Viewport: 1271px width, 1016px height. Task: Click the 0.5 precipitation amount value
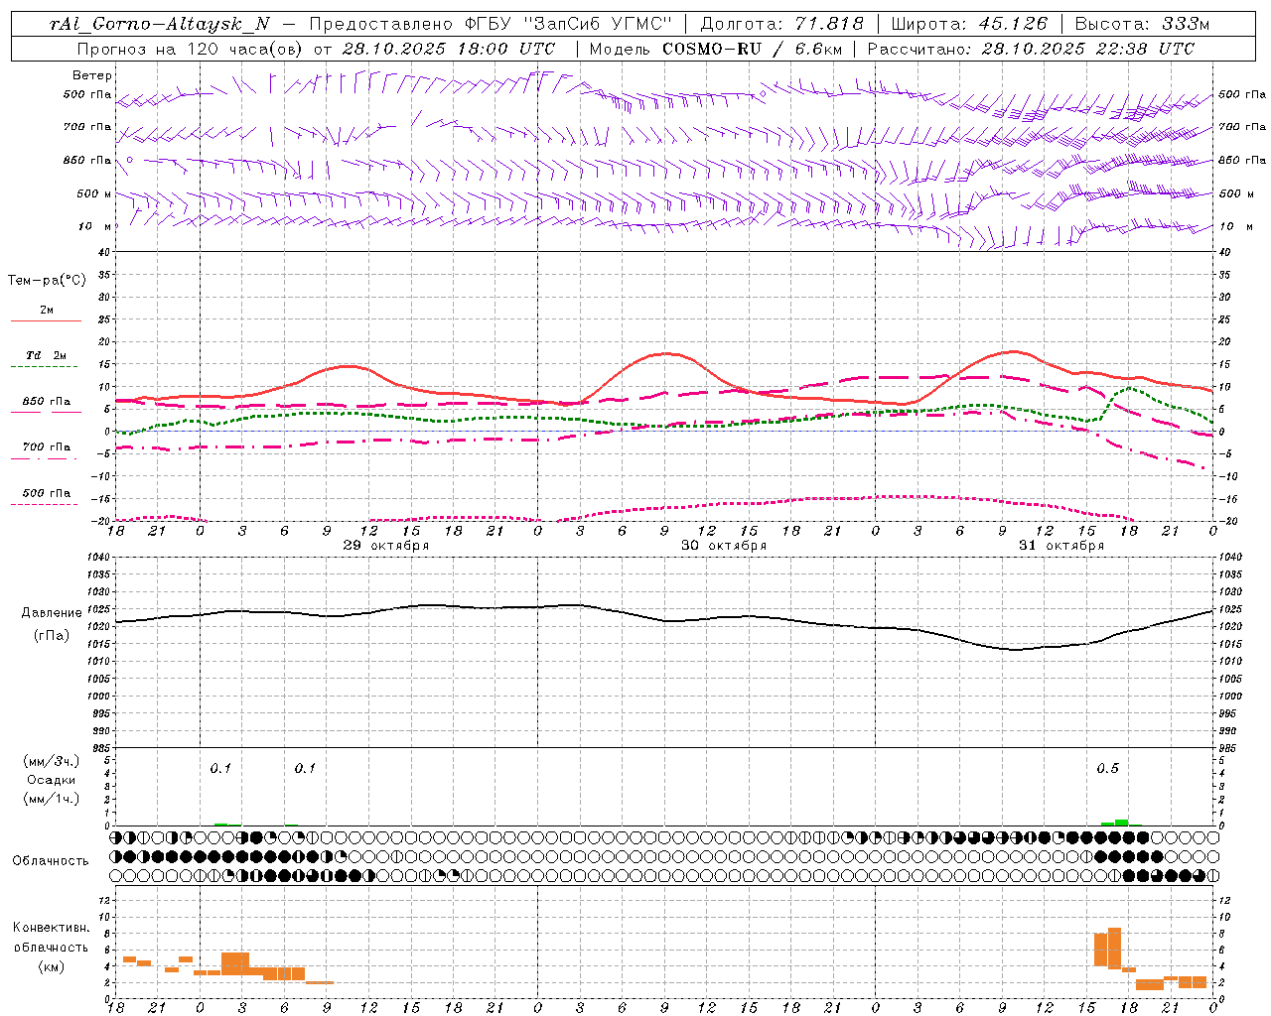[x=1107, y=768]
